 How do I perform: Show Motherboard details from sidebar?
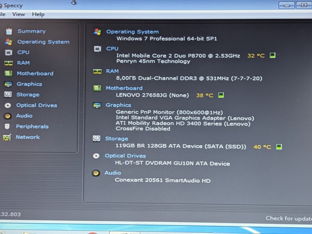click(35, 73)
